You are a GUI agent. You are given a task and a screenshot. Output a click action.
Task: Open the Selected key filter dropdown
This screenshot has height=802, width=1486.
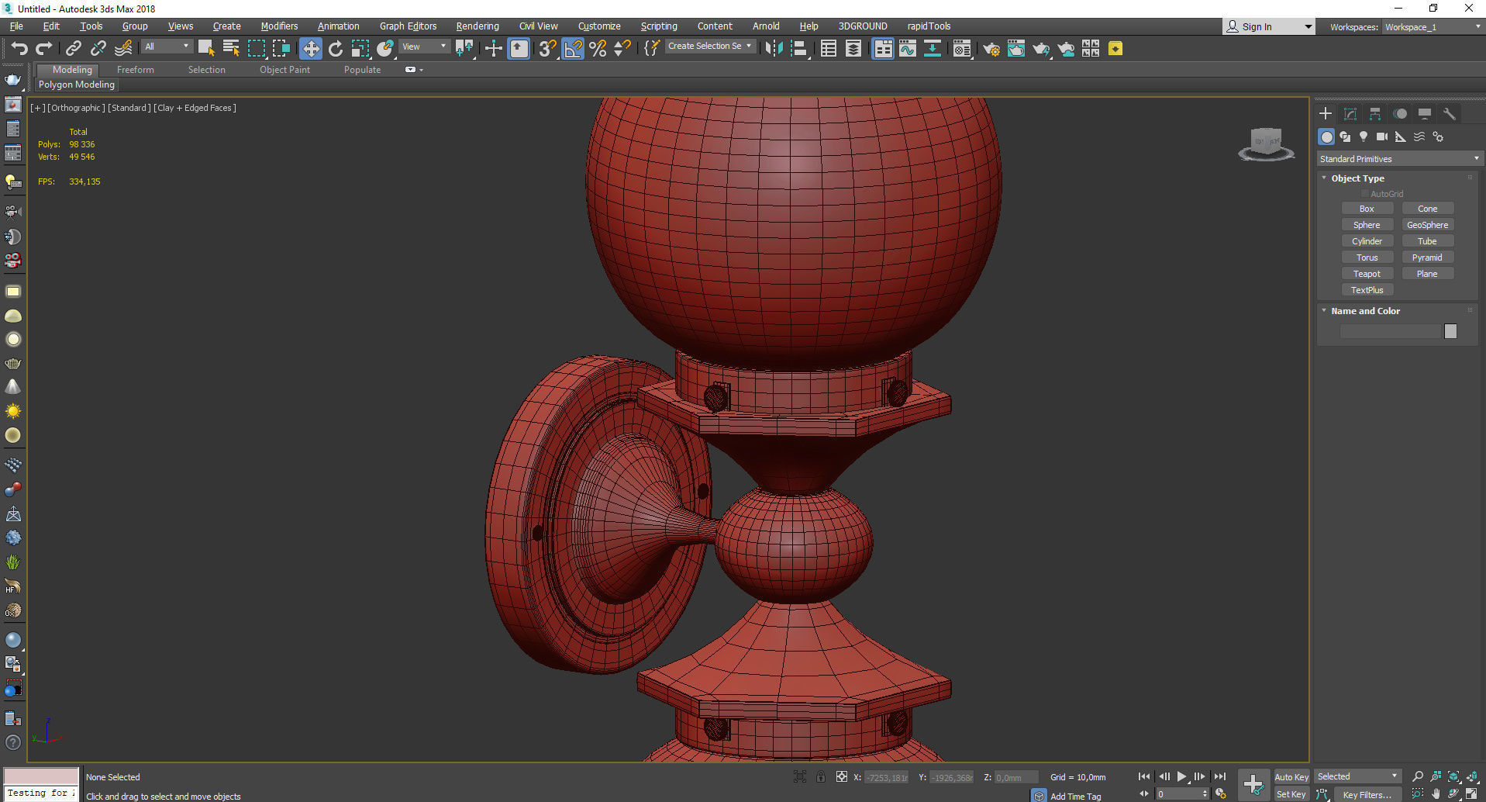[x=1357, y=776]
